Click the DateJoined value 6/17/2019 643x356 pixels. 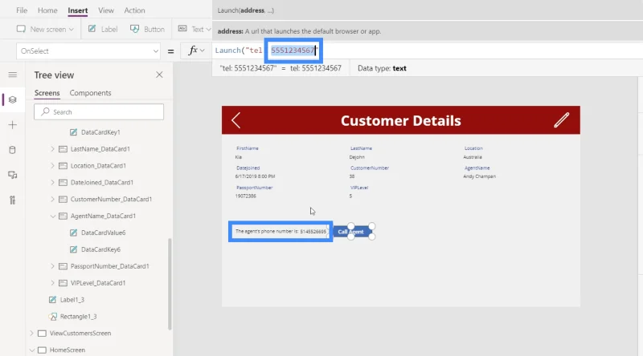pyautogui.click(x=255, y=176)
